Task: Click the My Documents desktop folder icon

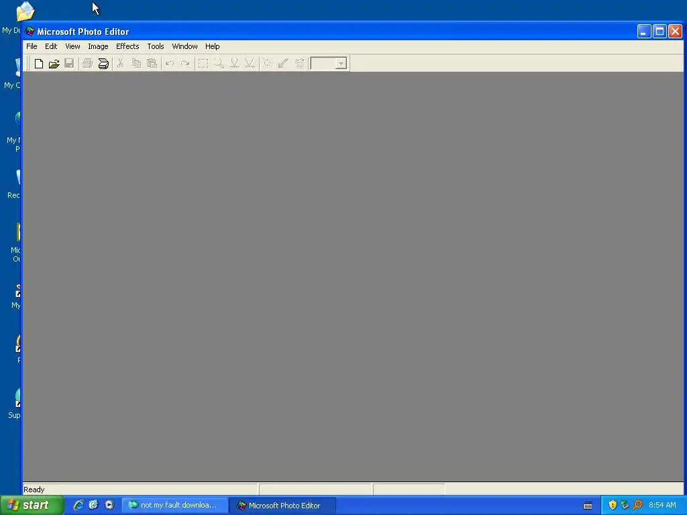Action: pyautogui.click(x=25, y=12)
